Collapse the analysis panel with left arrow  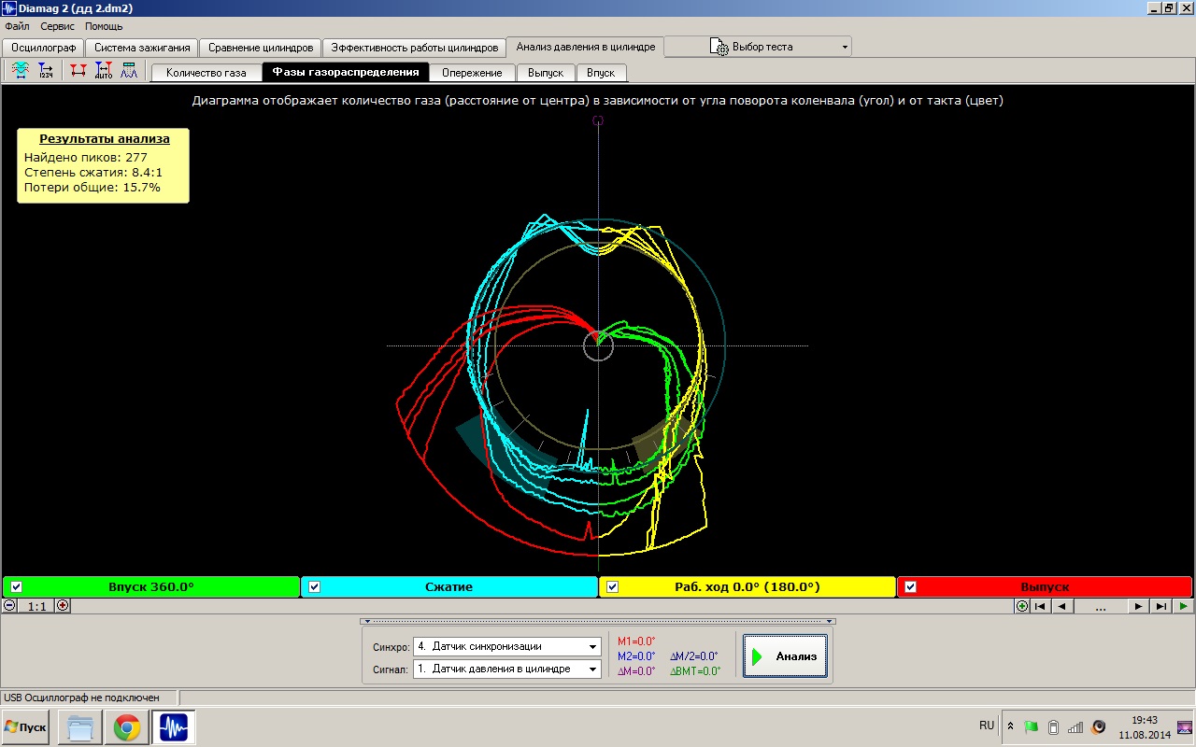click(x=365, y=621)
